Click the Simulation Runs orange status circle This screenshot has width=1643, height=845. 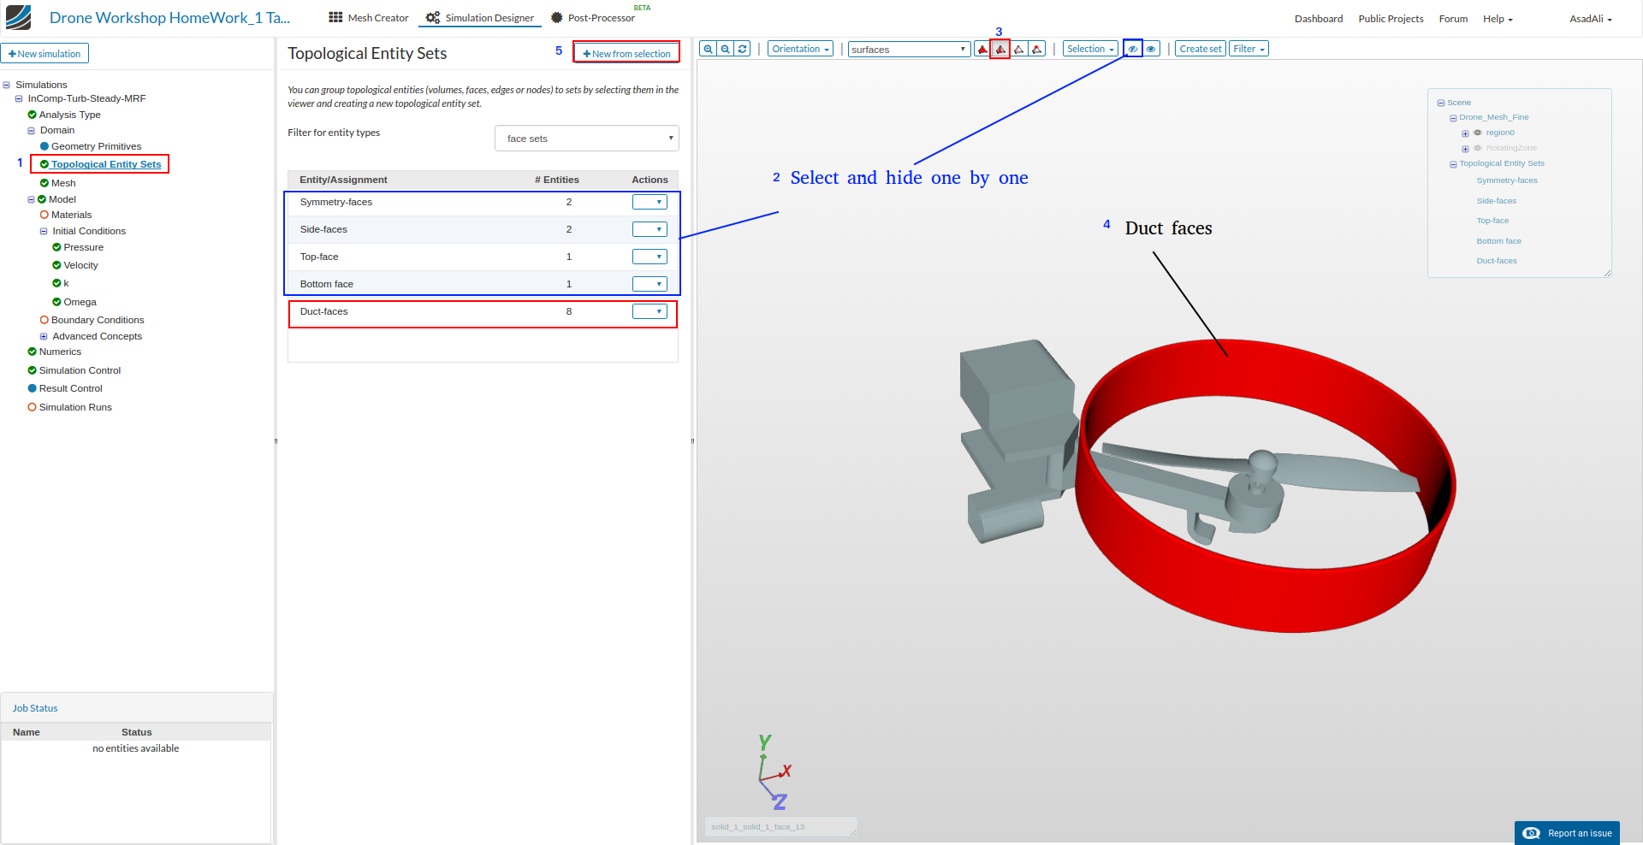[x=32, y=407]
